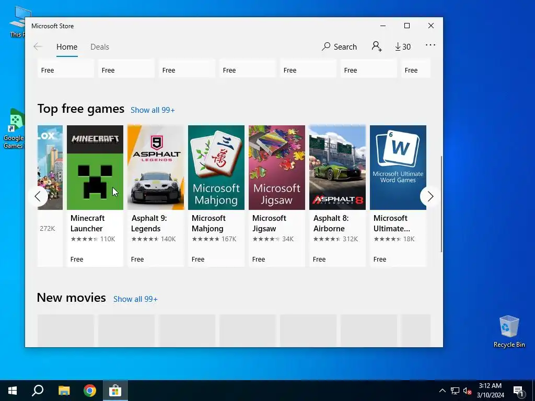Viewport: 535px width, 401px height.
Task: Open the partially visible Roblox tile
Action: click(x=50, y=196)
